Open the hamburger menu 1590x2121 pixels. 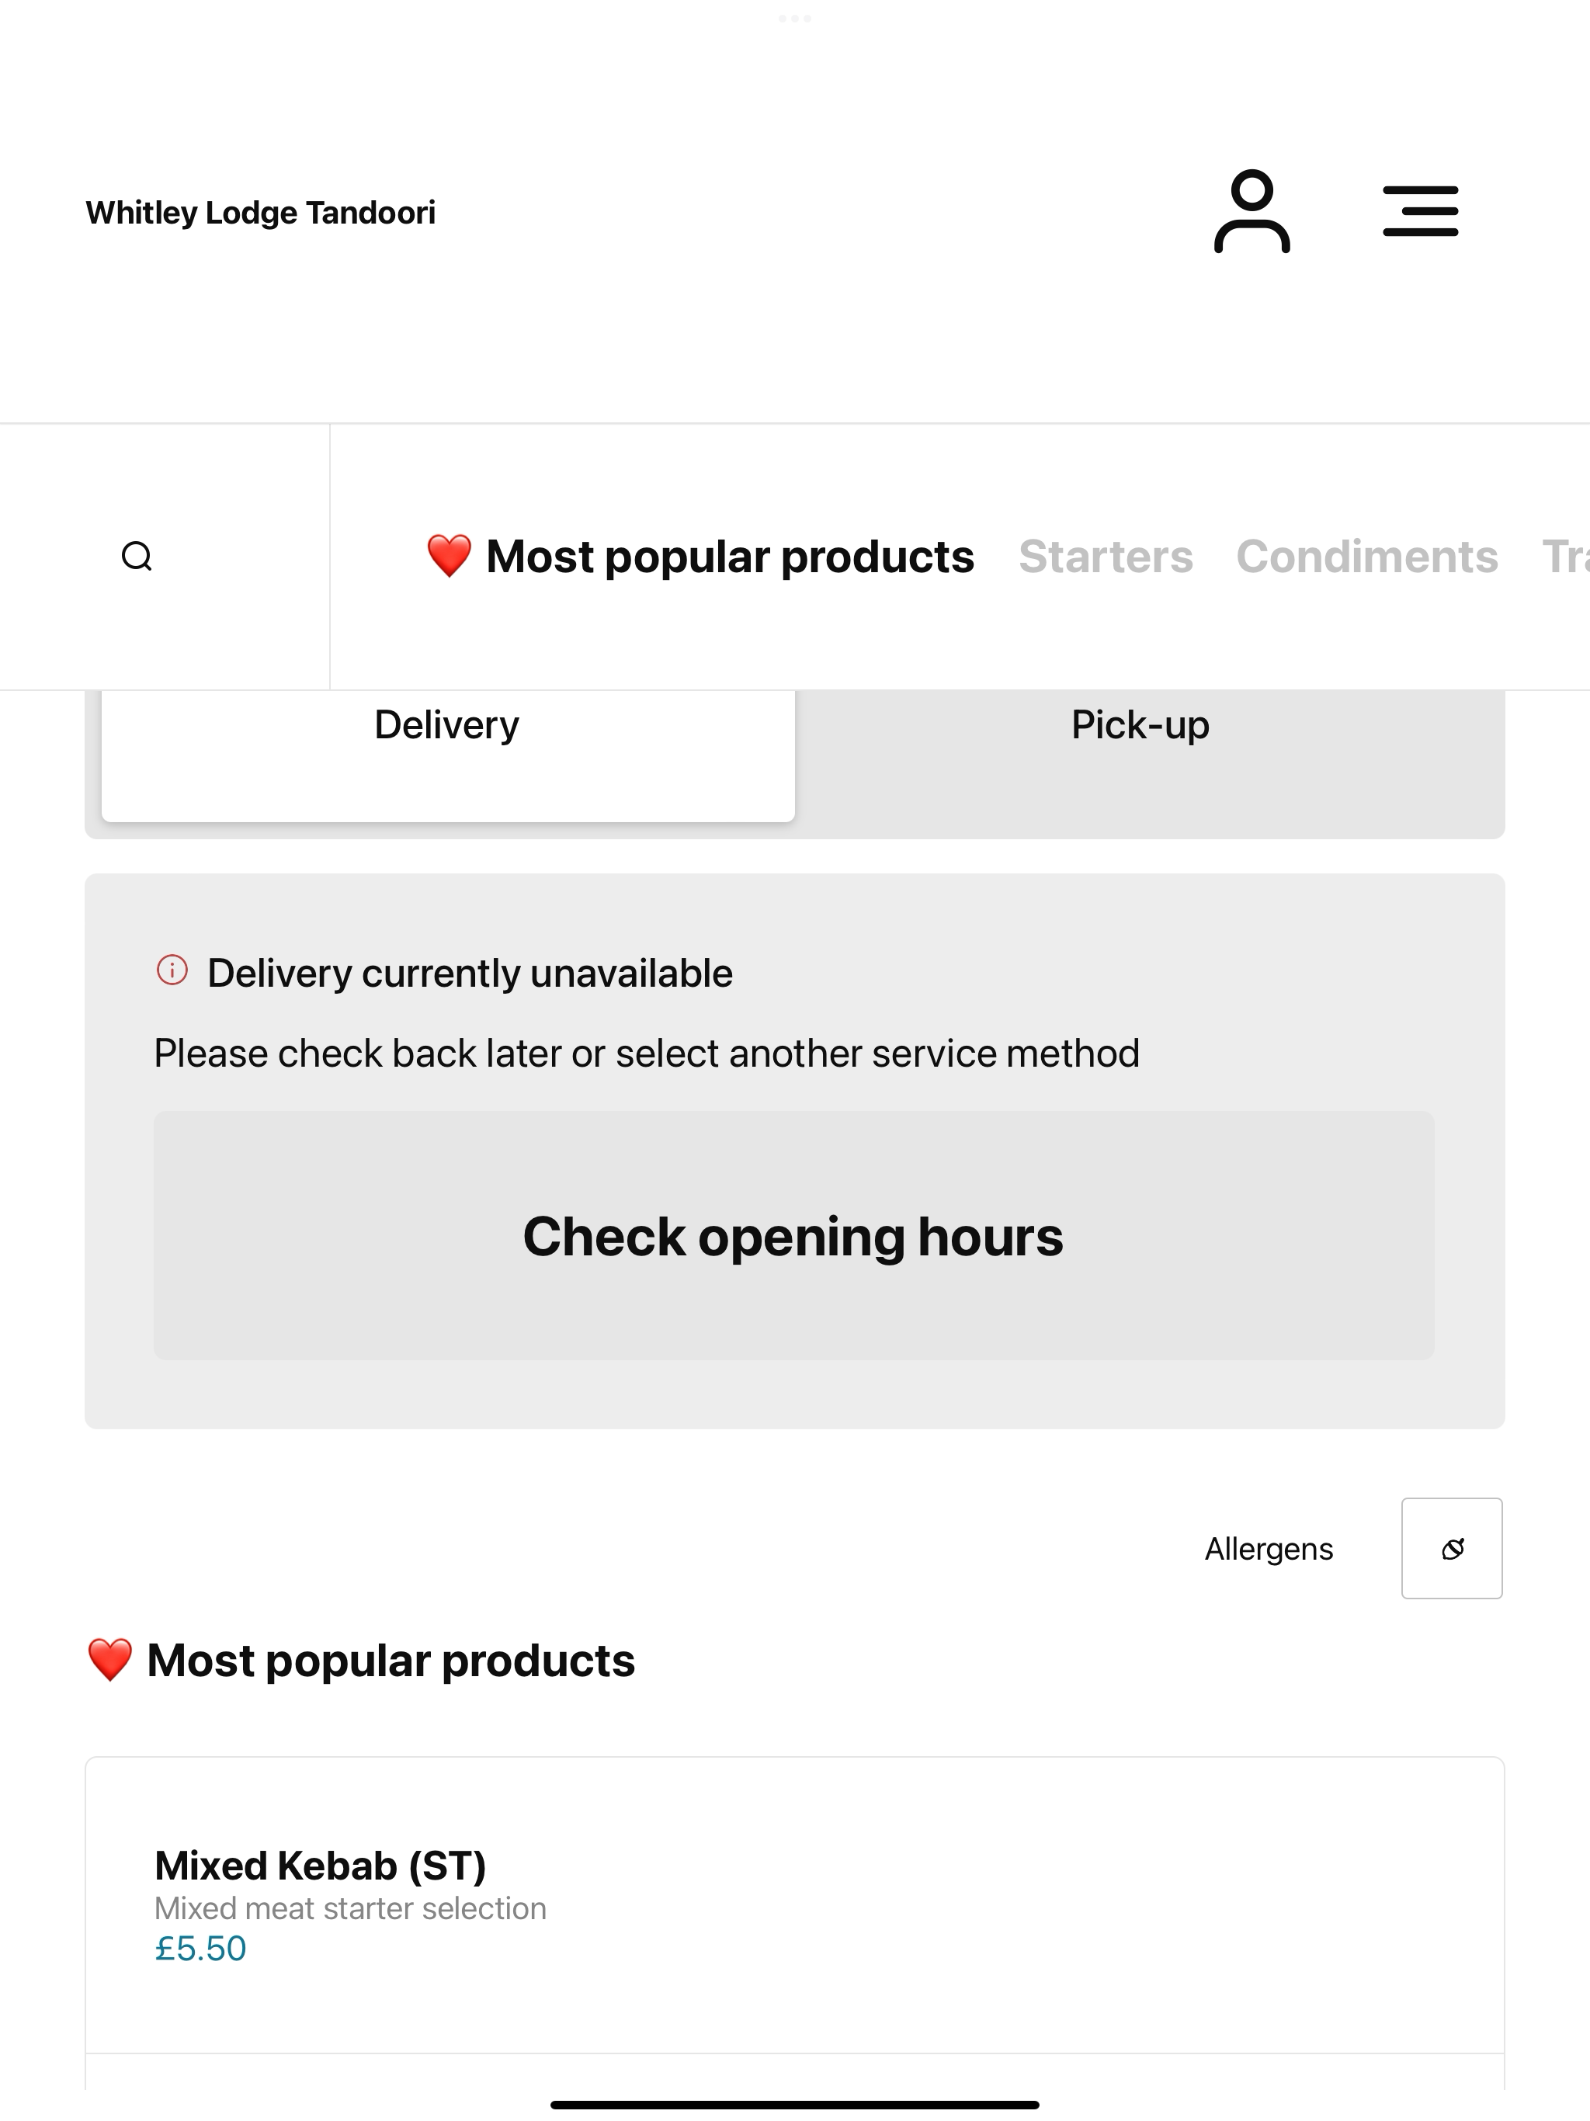(x=1420, y=212)
